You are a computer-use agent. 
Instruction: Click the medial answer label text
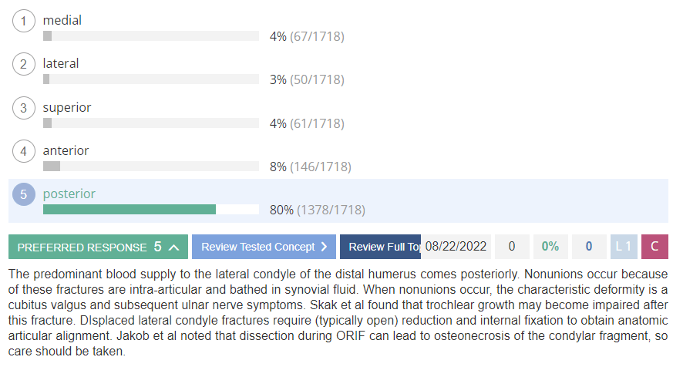(x=62, y=20)
